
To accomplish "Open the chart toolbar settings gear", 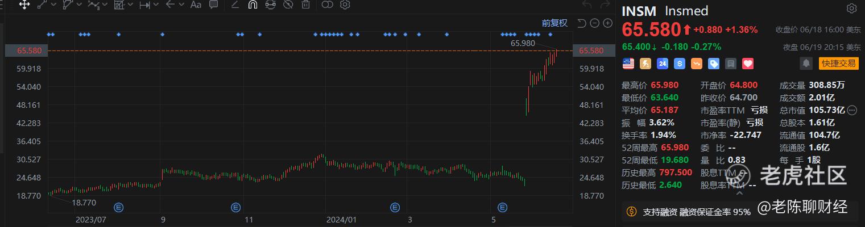I will pyautogui.click(x=345, y=5).
